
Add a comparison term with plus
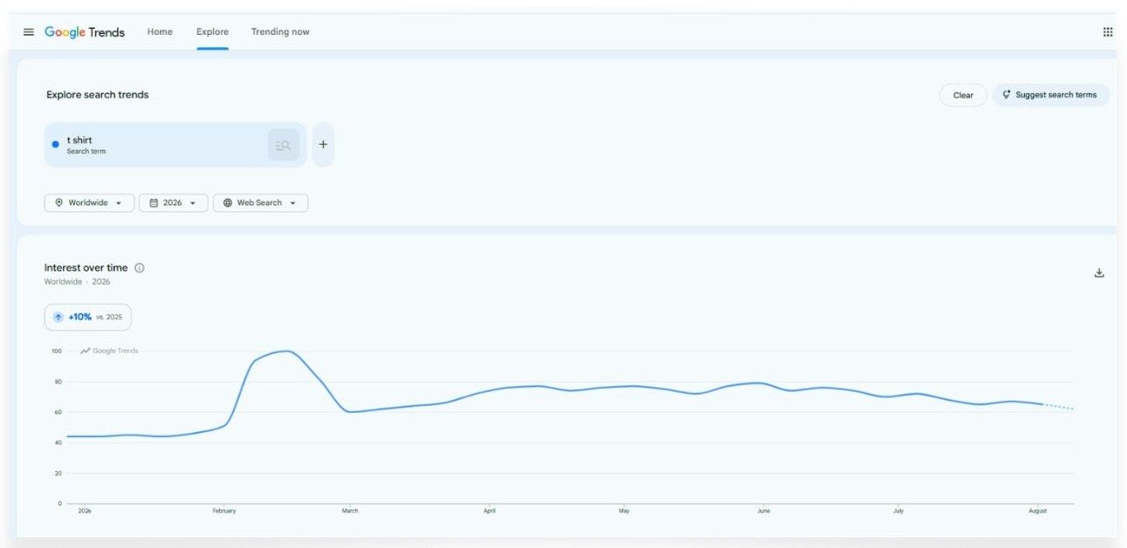(323, 145)
